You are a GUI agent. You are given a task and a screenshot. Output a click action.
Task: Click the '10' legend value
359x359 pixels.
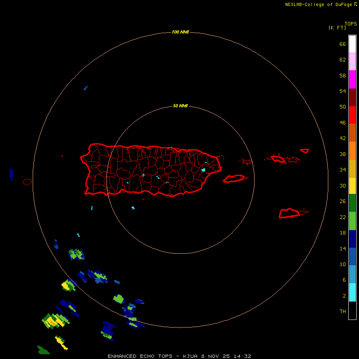point(343,264)
